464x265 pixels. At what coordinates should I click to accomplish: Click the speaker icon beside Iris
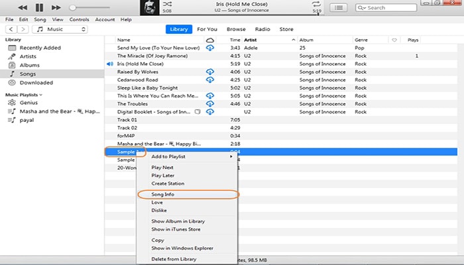pos(110,64)
